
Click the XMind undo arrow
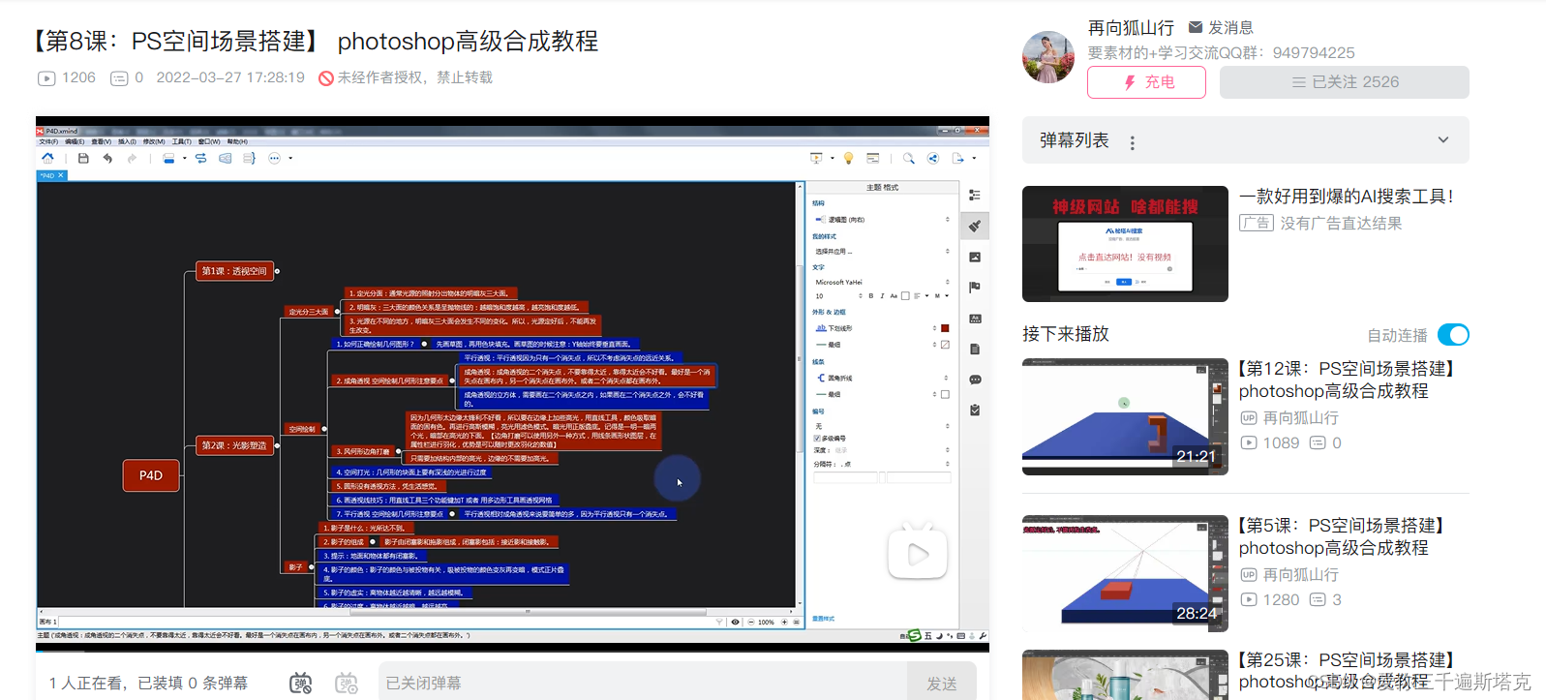pos(107,158)
